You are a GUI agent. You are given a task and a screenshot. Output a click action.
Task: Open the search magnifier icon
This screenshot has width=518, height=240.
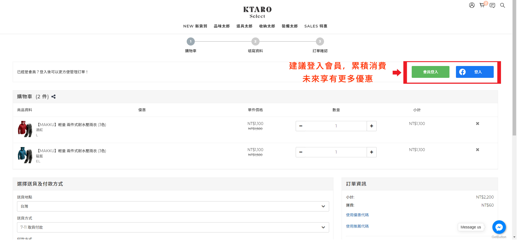click(502, 5)
